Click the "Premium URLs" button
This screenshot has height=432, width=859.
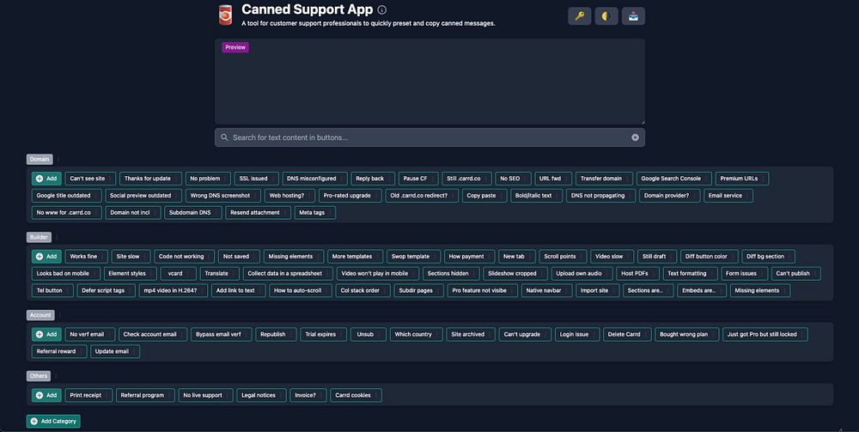[742, 179]
